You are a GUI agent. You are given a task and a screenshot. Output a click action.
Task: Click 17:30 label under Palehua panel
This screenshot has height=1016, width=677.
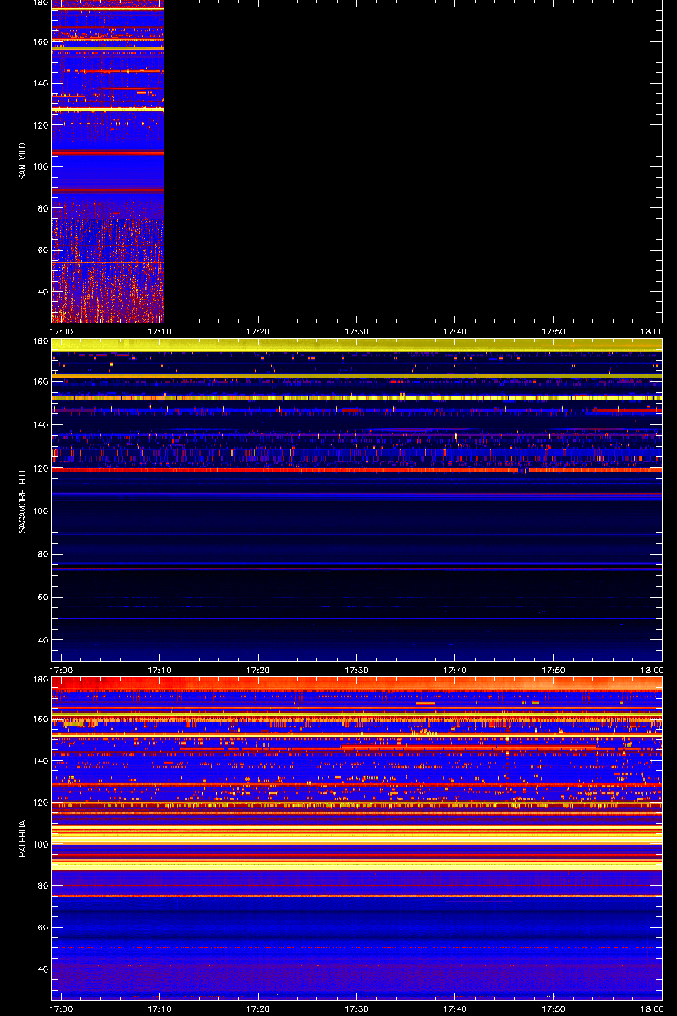tap(357, 1008)
